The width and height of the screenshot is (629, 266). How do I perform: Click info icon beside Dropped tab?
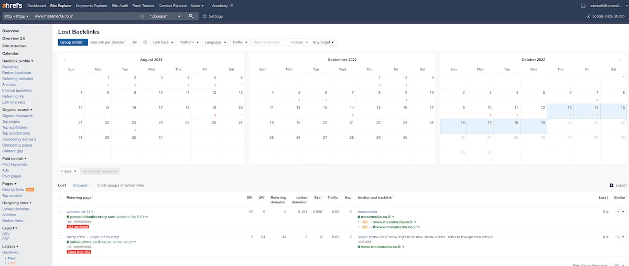click(x=90, y=184)
